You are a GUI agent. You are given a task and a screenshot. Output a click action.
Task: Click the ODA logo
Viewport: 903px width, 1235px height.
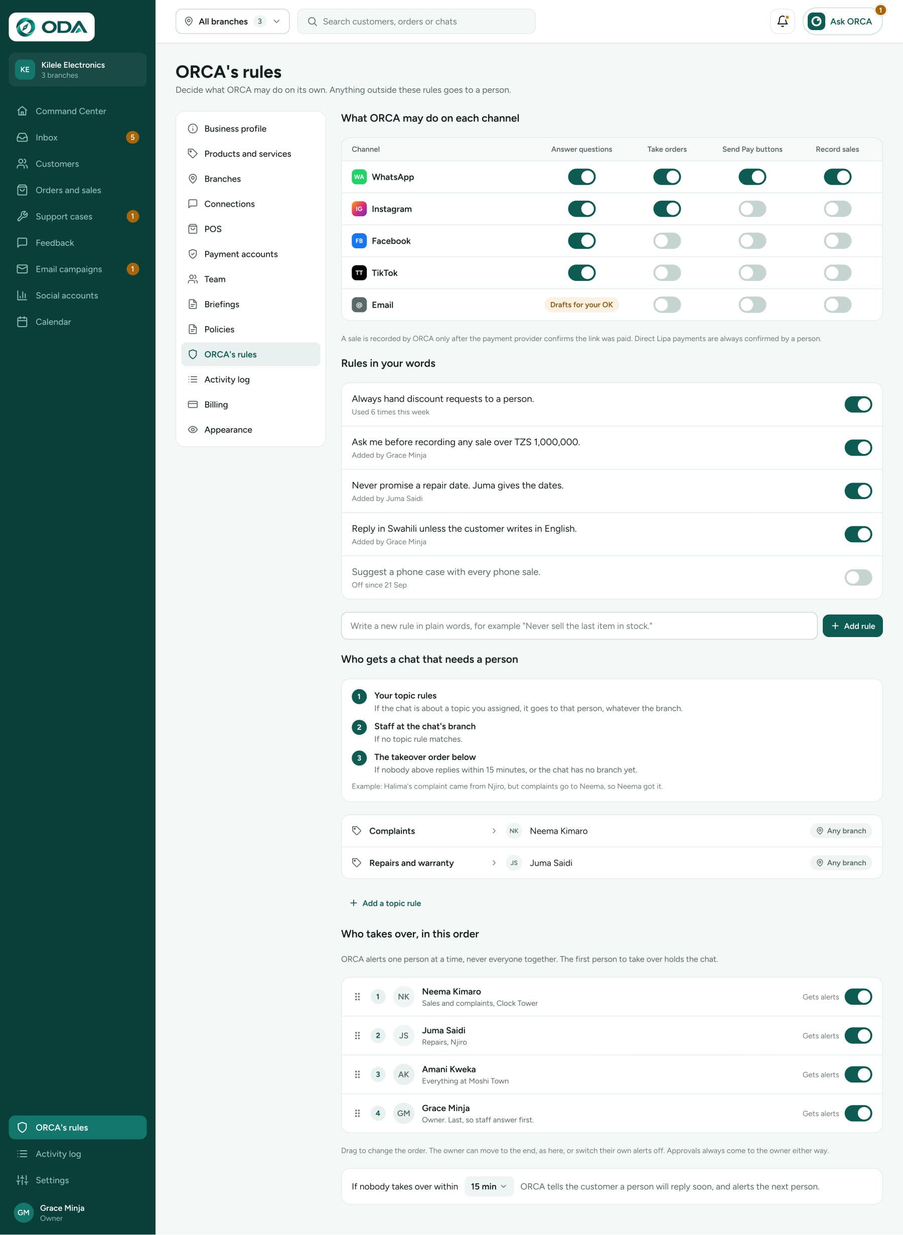[51, 27]
